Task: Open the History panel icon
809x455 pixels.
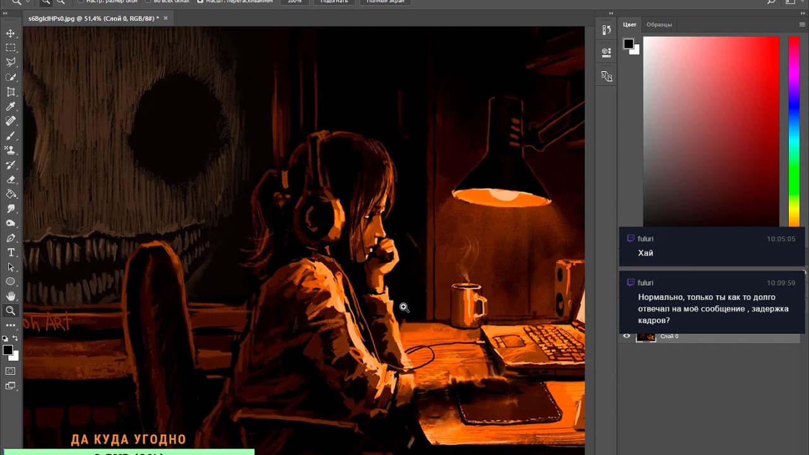Action: point(606,30)
